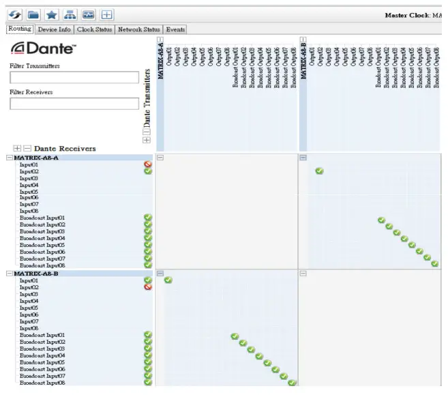Collapse the A8-A receiver to A8-B transmitter grid
This screenshot has width=448, height=395.
click(x=303, y=158)
